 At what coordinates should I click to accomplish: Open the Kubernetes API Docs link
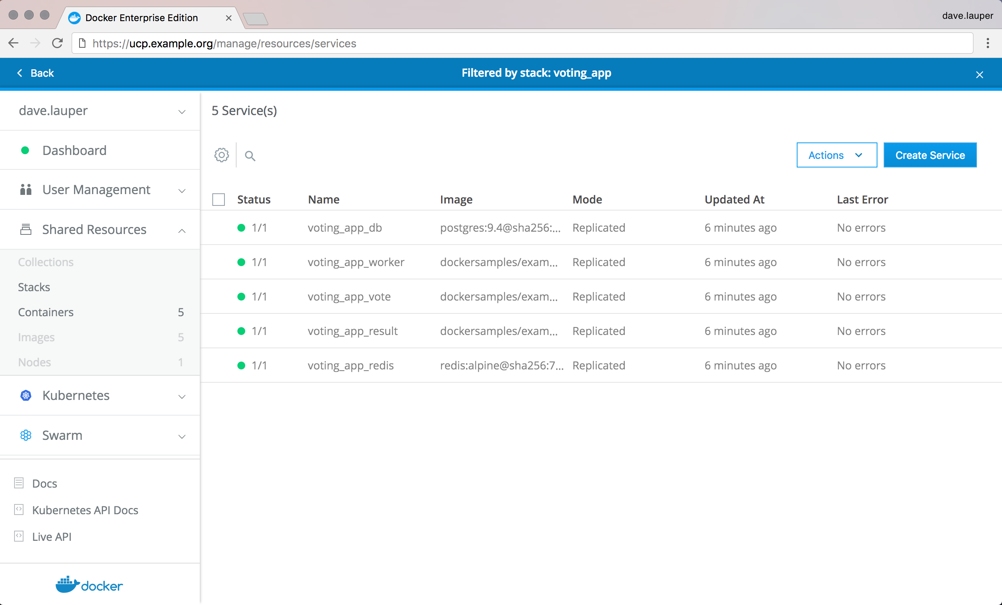click(x=85, y=510)
